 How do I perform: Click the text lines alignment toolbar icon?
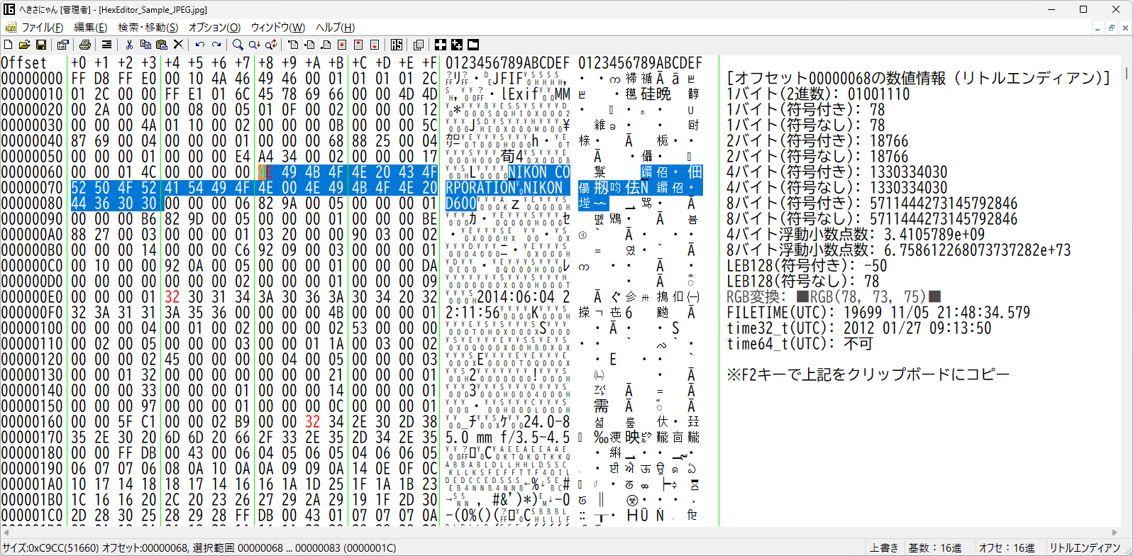(x=106, y=45)
